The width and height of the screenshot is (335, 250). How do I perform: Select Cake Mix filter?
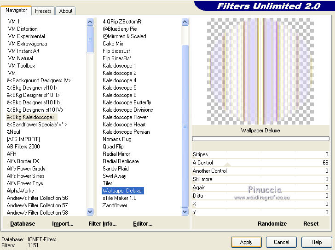(113, 44)
